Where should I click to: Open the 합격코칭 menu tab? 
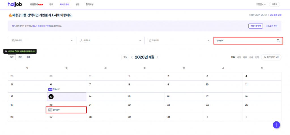click(x=89, y=5)
